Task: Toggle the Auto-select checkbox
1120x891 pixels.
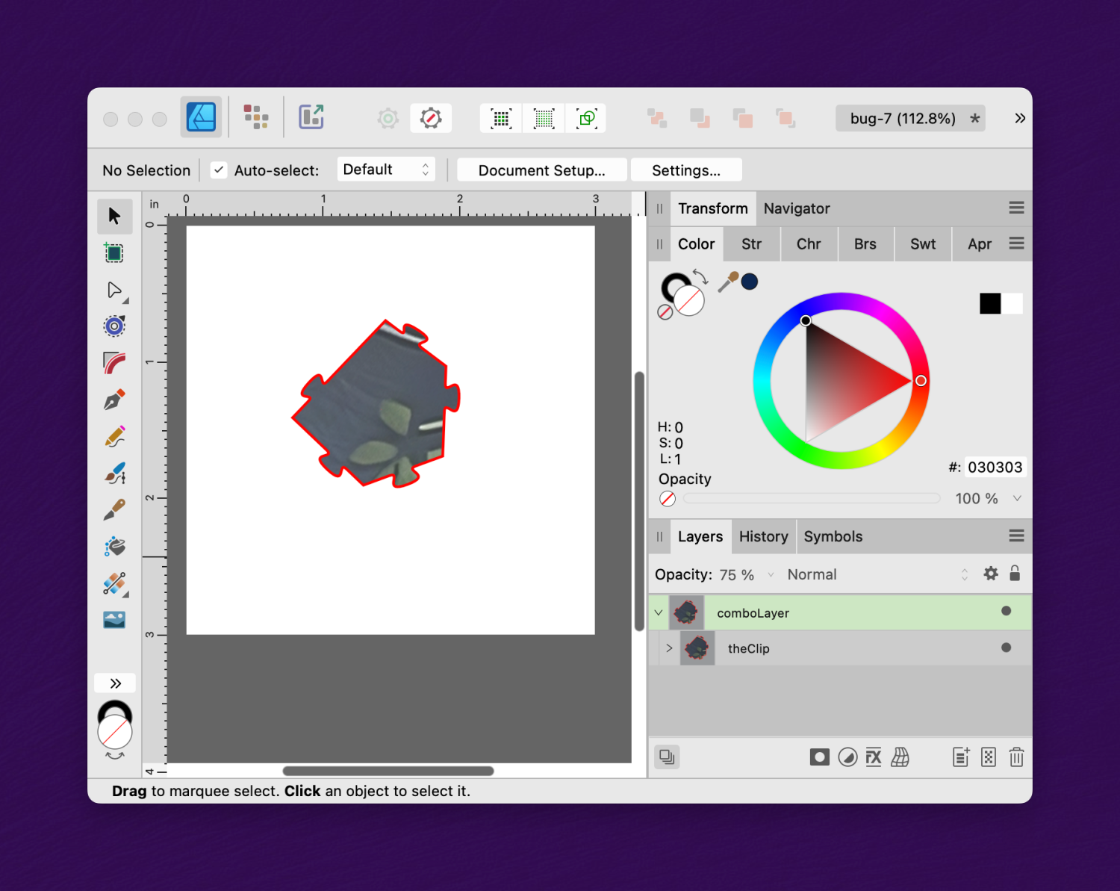Action: (x=219, y=170)
